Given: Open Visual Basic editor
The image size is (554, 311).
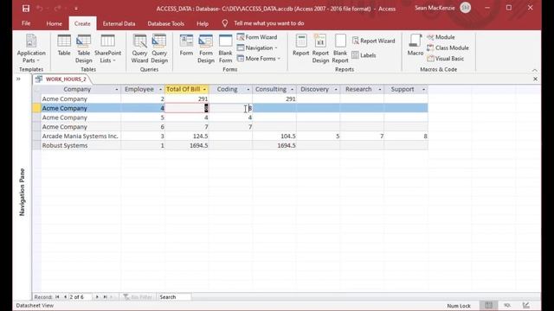Looking at the screenshot, I should (445, 59).
